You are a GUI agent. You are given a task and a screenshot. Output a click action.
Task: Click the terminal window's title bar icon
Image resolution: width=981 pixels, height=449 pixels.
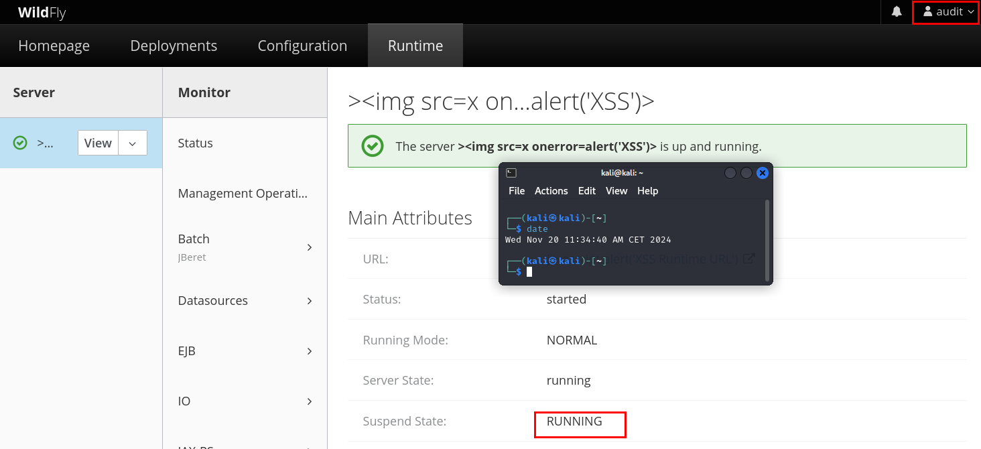[x=511, y=172]
